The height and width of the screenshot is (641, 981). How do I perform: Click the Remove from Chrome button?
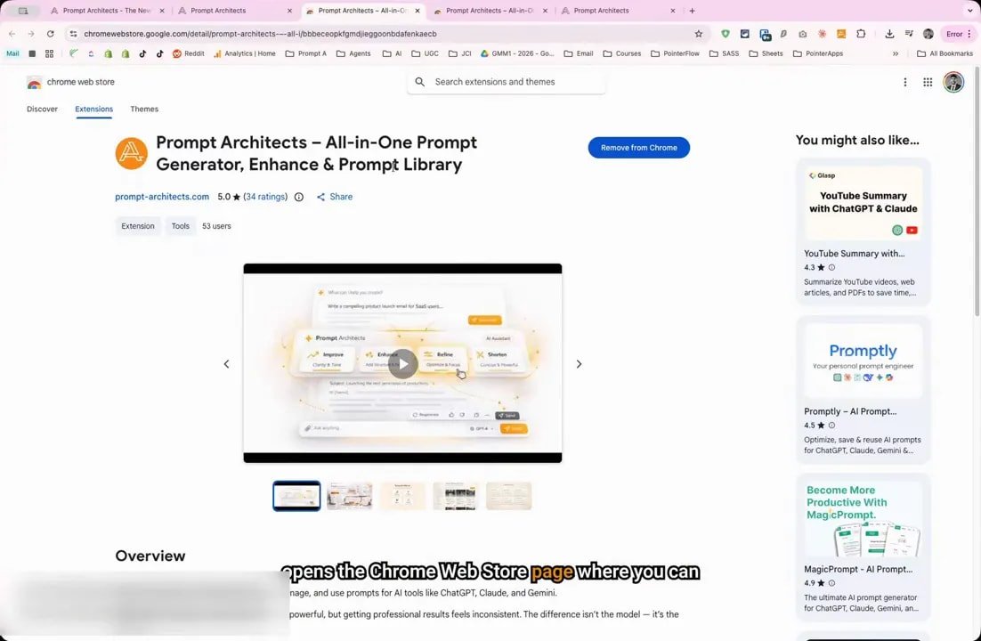[x=639, y=148]
